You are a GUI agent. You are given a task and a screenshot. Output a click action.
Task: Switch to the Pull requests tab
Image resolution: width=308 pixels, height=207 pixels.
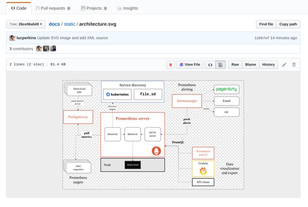tap(53, 8)
